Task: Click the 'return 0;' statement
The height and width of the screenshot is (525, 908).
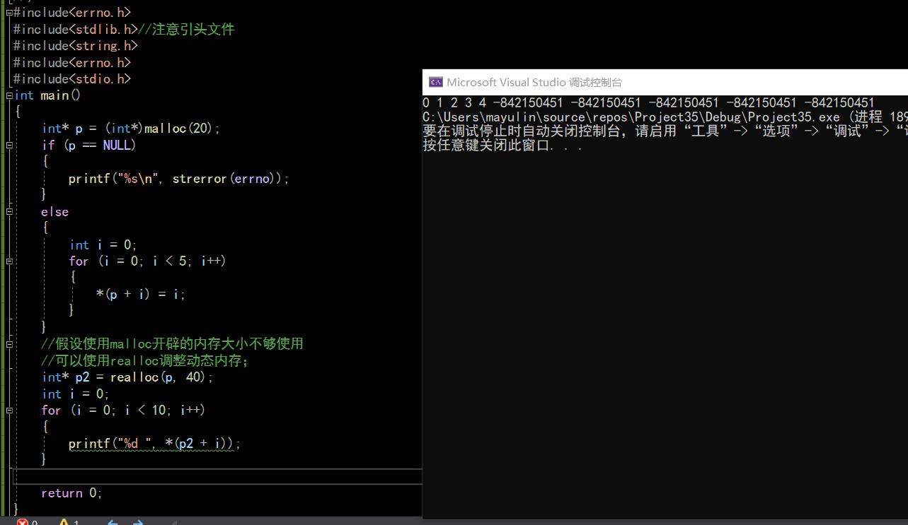Action: [x=71, y=493]
